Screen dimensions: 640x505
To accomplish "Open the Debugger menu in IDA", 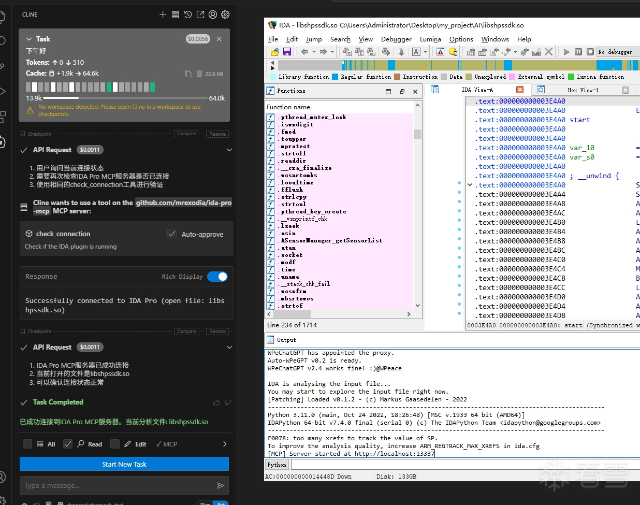I will pos(396,39).
